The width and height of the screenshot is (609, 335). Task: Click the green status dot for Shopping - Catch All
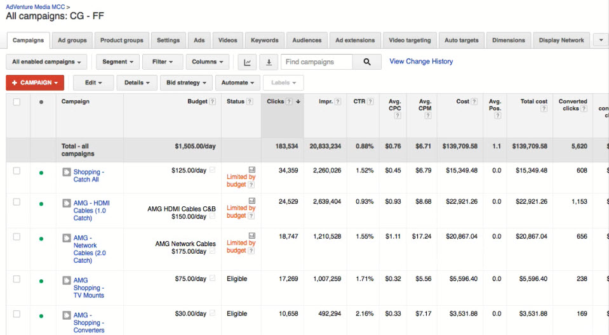tap(41, 172)
